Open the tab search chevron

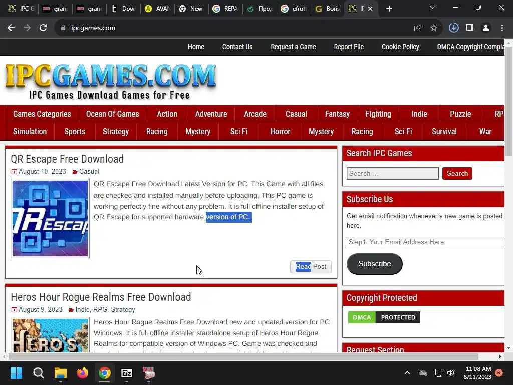click(432, 7)
